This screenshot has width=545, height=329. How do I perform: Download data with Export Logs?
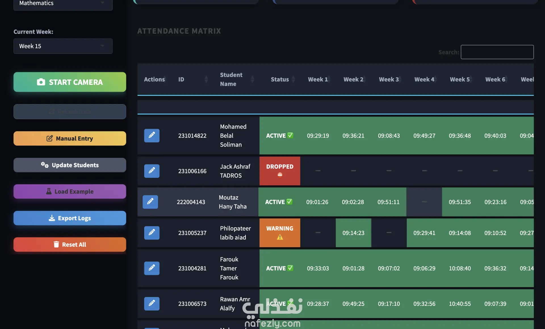coord(70,218)
